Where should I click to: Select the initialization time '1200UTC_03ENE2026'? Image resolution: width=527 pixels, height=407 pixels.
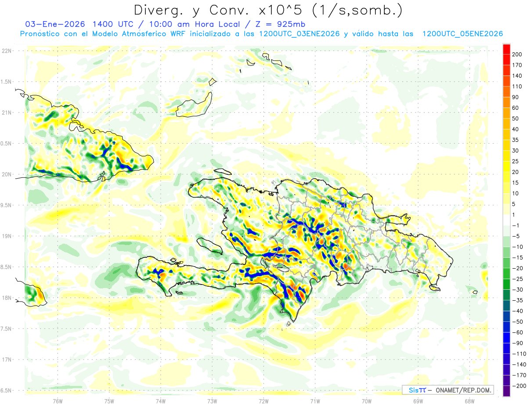pos(300,34)
